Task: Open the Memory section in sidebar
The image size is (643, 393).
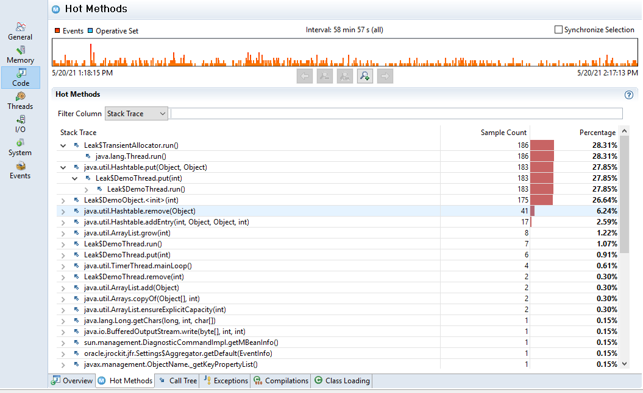Action: point(20,55)
